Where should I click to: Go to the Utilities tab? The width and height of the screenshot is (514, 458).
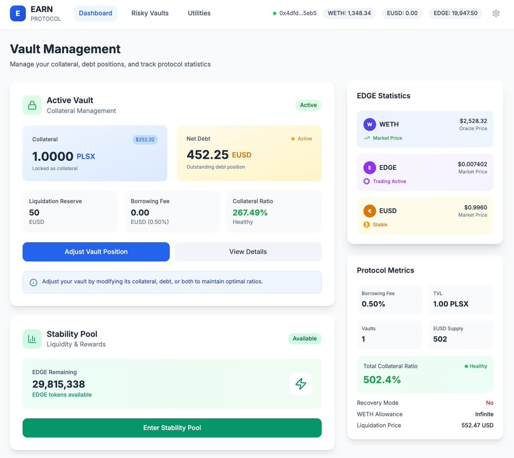199,13
